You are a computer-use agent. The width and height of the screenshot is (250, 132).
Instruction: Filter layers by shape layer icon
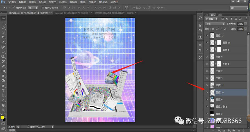[x=236, y=19]
